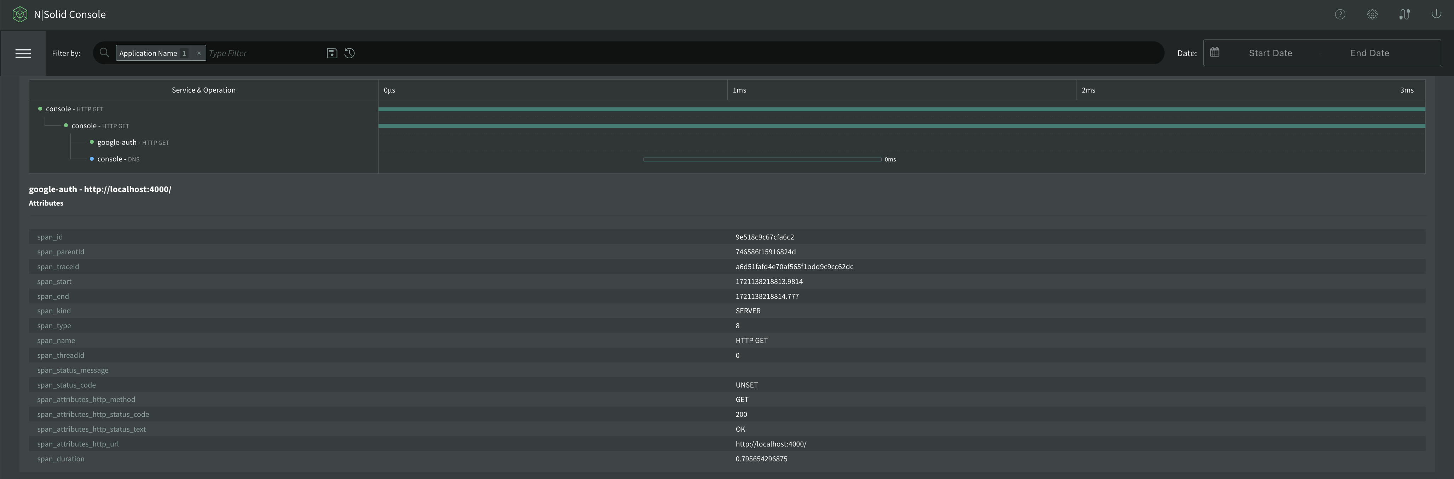Click the 1ms timeline marker label
This screenshot has height=479, width=1454.
pyautogui.click(x=739, y=90)
